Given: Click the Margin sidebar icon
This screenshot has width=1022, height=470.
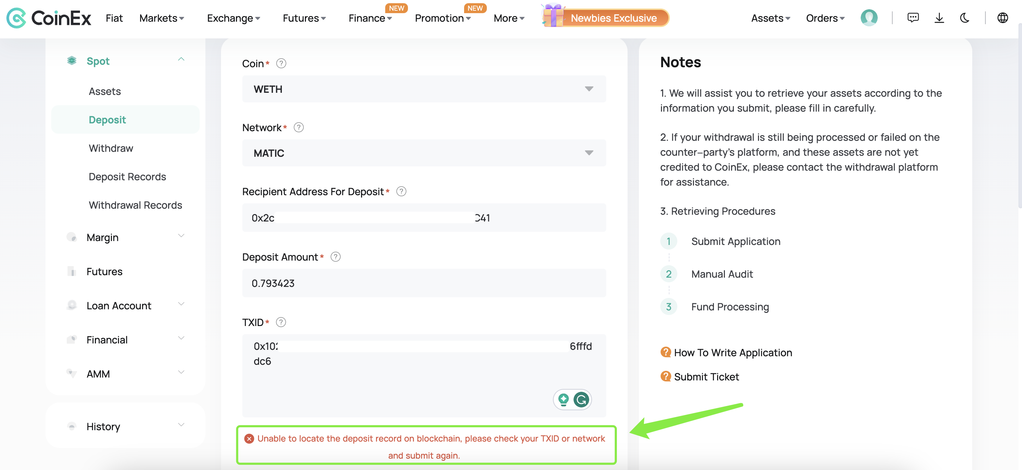Looking at the screenshot, I should [x=71, y=237].
